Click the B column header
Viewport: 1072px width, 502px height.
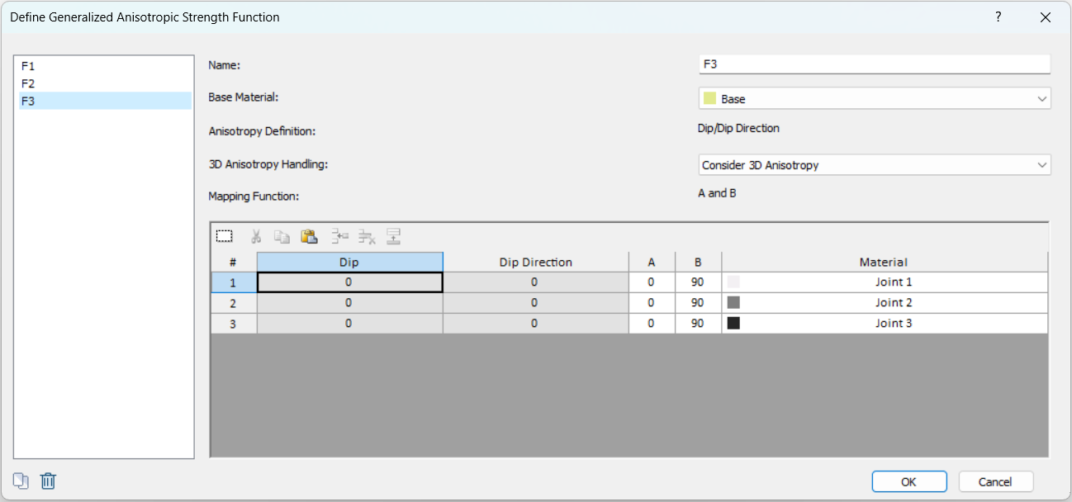698,262
